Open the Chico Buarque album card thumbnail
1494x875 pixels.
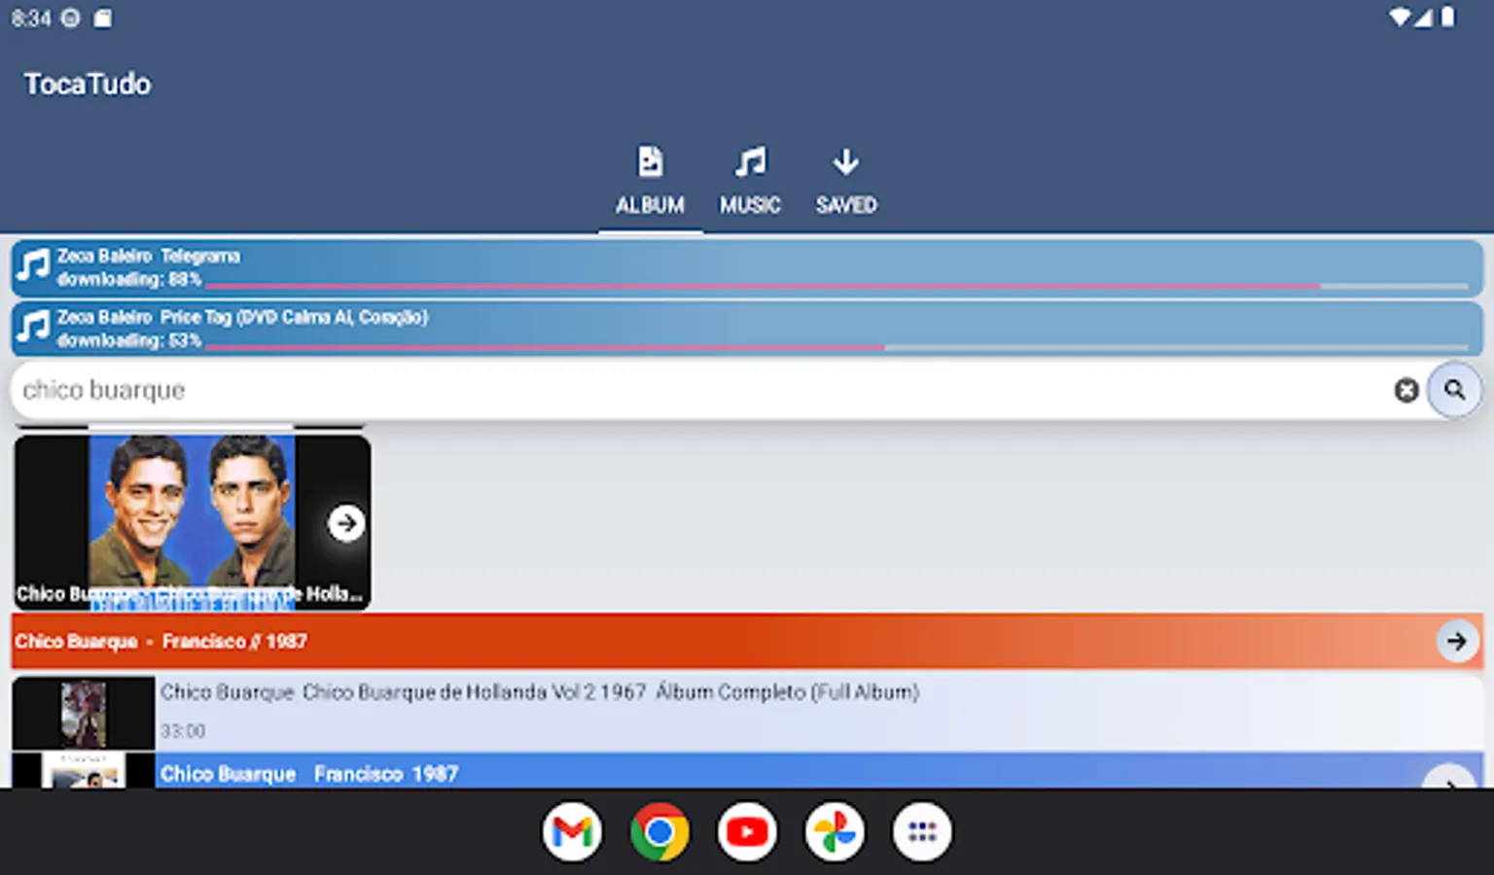[193, 522]
